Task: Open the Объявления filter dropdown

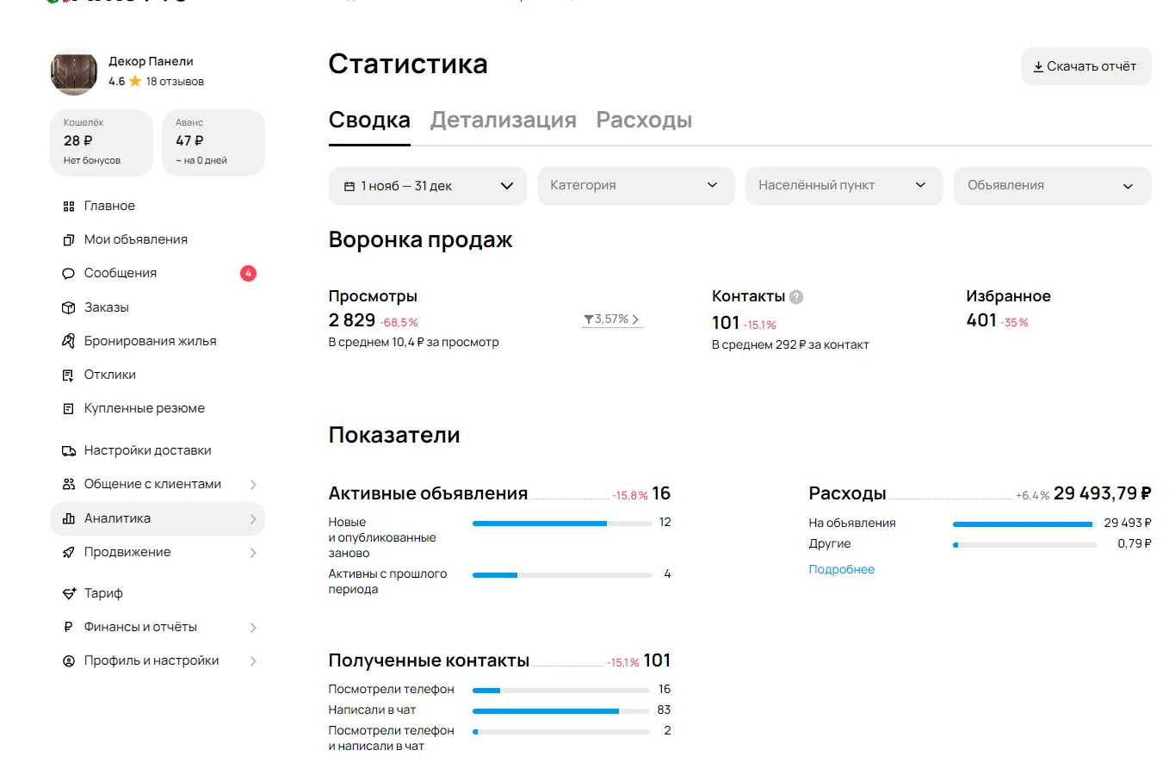Action: coord(1053,186)
